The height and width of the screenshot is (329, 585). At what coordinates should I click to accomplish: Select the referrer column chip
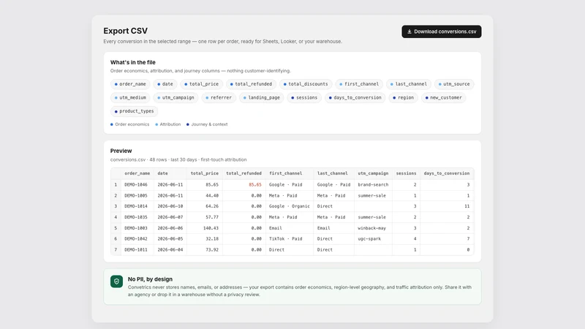(219, 98)
